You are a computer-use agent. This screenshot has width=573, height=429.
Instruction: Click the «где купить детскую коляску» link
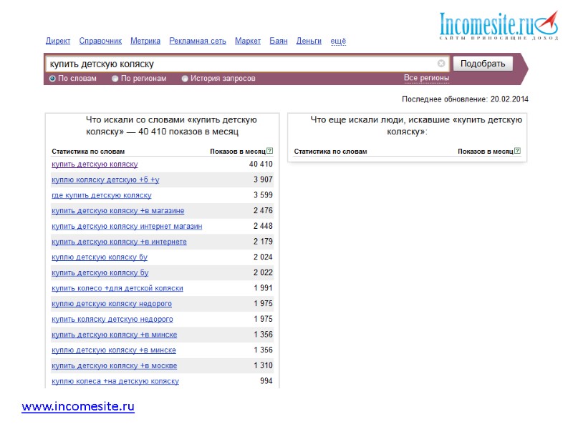click(x=102, y=194)
